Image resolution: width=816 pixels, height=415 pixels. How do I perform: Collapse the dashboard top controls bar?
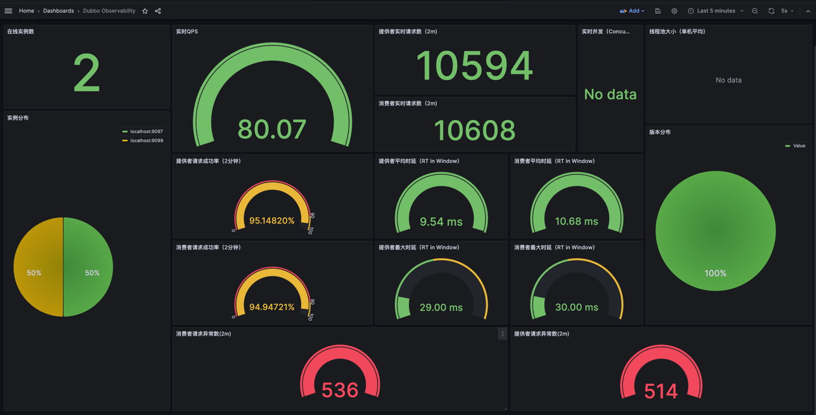tap(808, 10)
